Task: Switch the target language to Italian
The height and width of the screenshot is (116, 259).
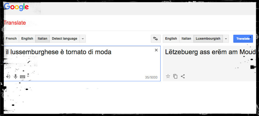Action: click(186, 39)
